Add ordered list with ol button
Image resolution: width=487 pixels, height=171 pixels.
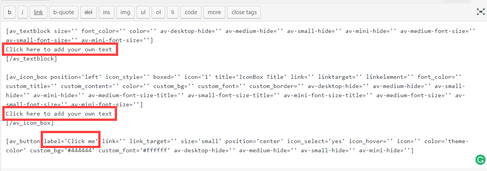[x=158, y=12]
